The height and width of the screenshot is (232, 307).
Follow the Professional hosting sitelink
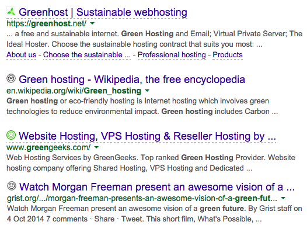click(172, 55)
